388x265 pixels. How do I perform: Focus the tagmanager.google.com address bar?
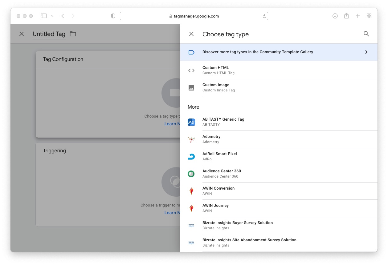coord(194,16)
